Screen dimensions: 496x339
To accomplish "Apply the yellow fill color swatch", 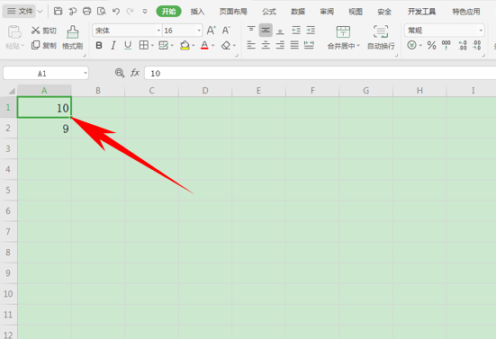I will point(185,46).
